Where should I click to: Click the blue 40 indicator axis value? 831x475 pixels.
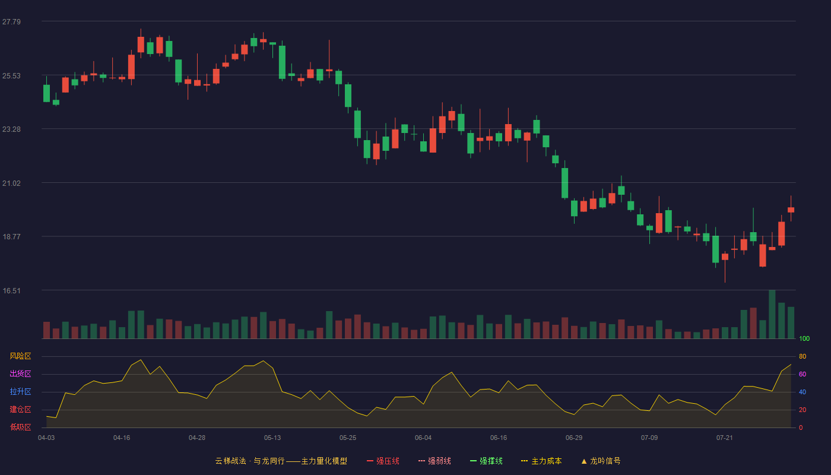tap(803, 392)
